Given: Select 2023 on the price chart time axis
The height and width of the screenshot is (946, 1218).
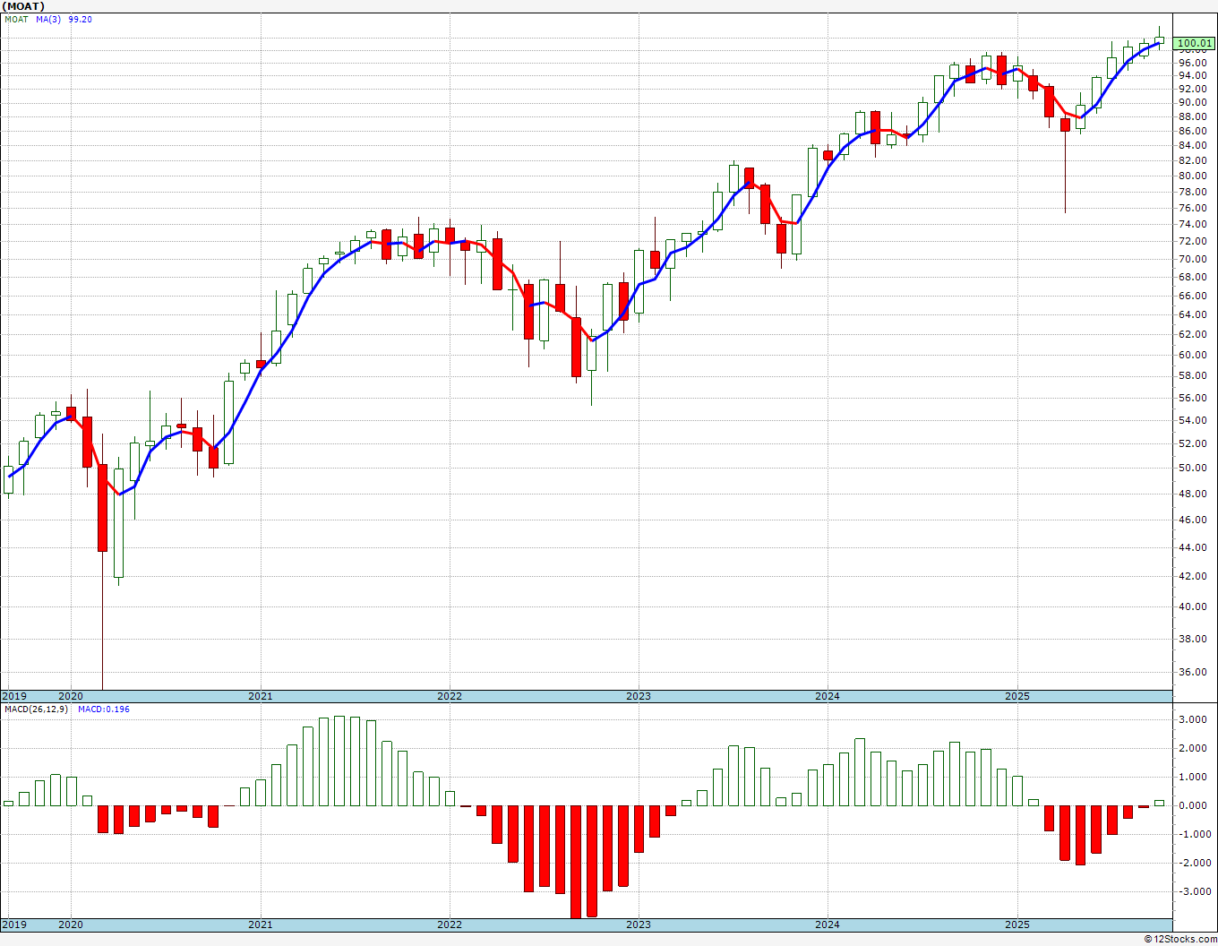Looking at the screenshot, I should click(x=639, y=696).
